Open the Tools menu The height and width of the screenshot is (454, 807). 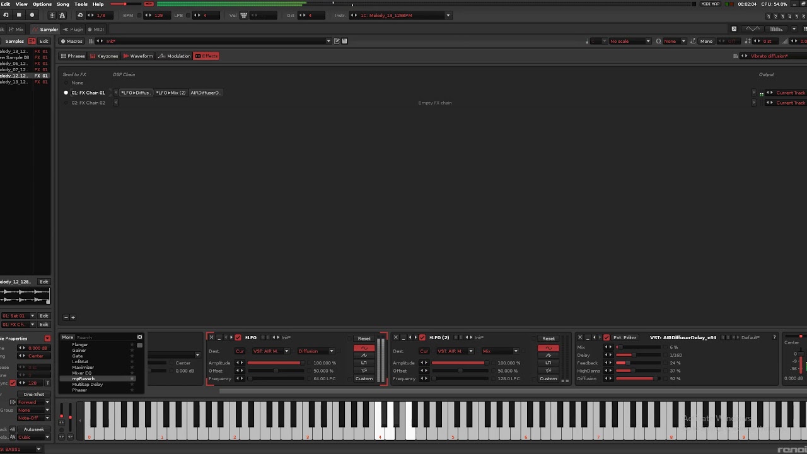(x=81, y=4)
